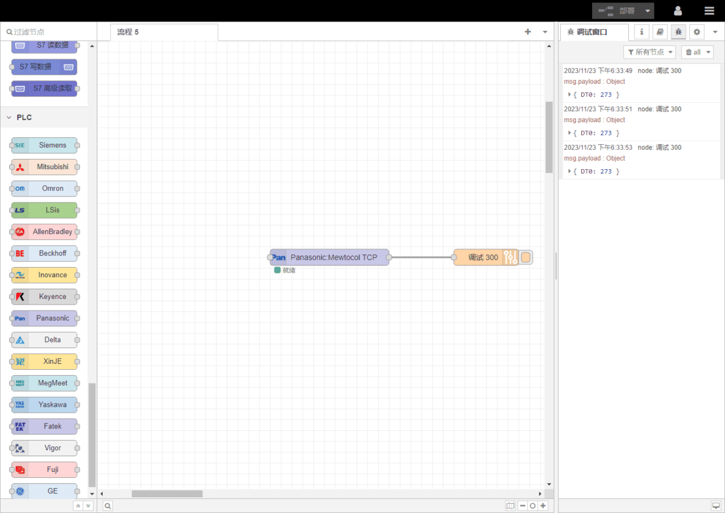Select the 调试窗口 sidebar tab

coord(592,32)
